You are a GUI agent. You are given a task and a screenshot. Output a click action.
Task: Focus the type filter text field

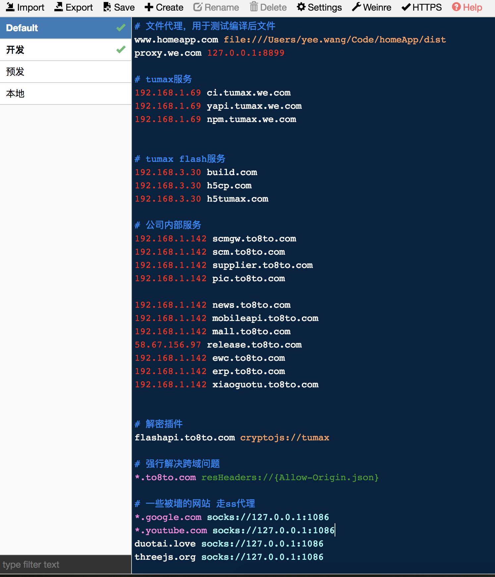66,564
